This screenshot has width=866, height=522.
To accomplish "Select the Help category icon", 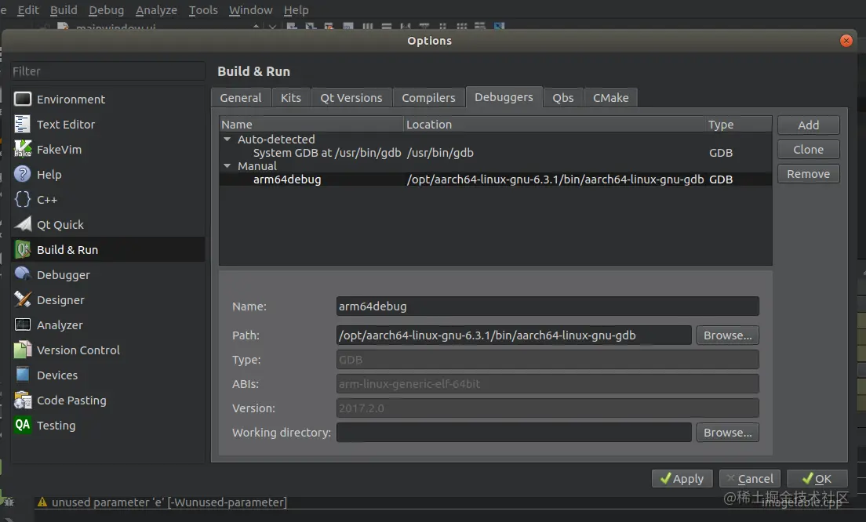I will 23,174.
